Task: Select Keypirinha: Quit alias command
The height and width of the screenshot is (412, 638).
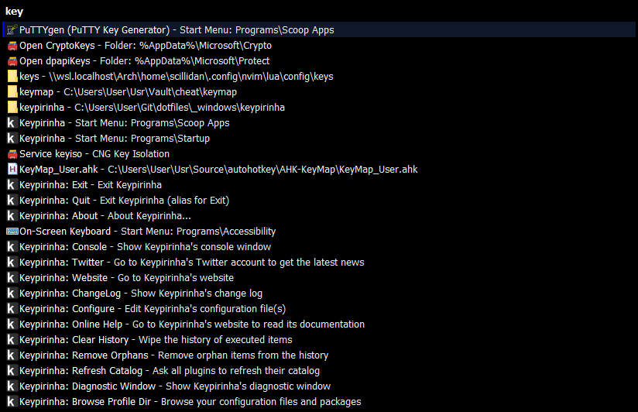Action: point(319,200)
